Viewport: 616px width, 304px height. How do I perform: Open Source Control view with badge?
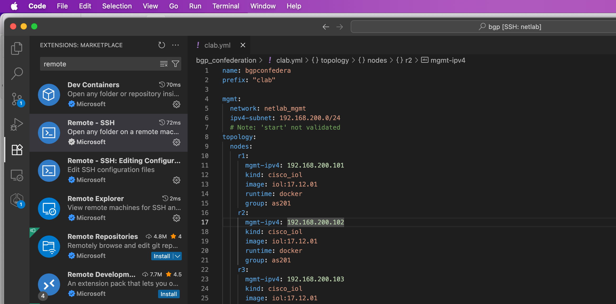[x=17, y=99]
